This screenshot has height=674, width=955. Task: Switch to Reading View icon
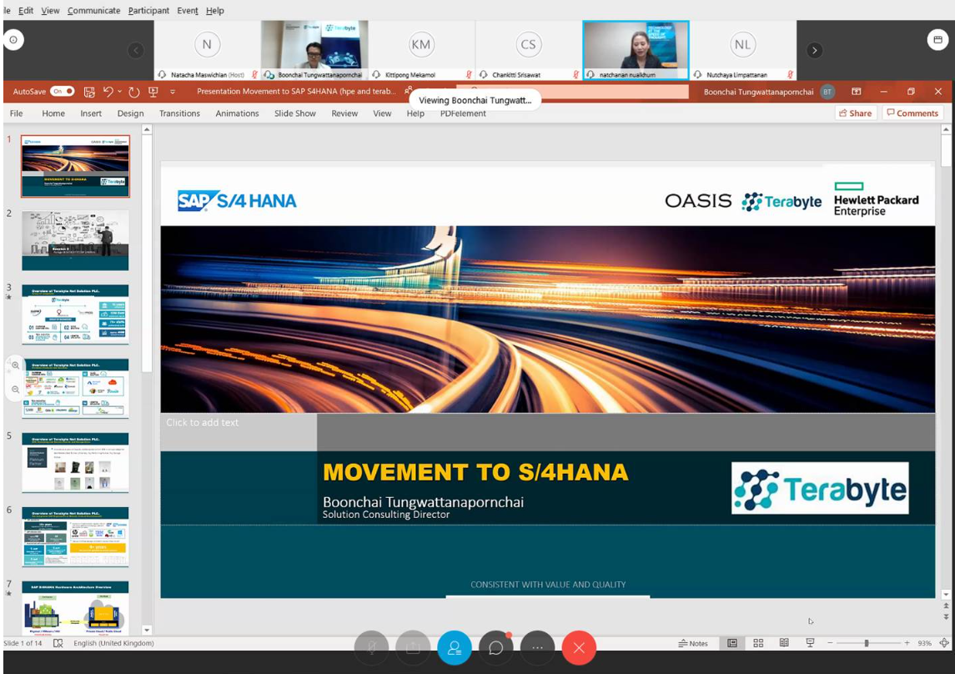pyautogui.click(x=784, y=643)
